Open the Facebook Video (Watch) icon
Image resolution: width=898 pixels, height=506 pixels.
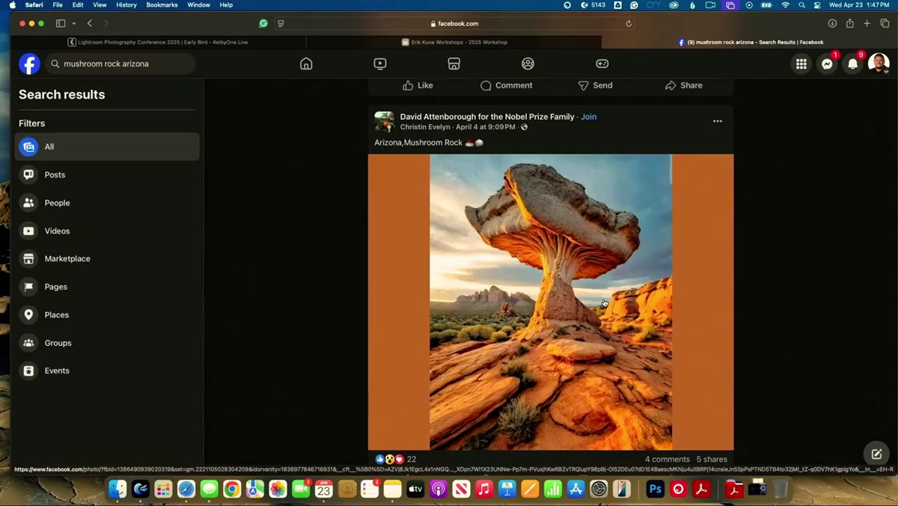pos(380,64)
